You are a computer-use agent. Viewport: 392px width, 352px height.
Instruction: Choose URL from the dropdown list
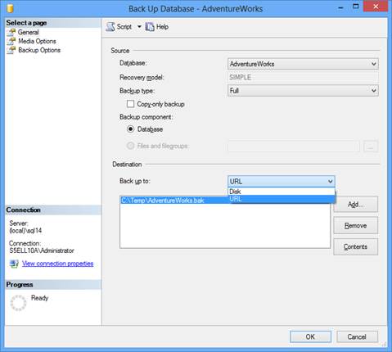[282, 199]
